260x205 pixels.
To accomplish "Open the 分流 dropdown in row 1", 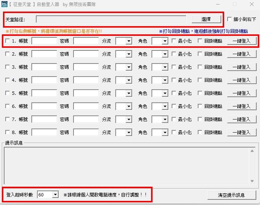I will (129, 41).
